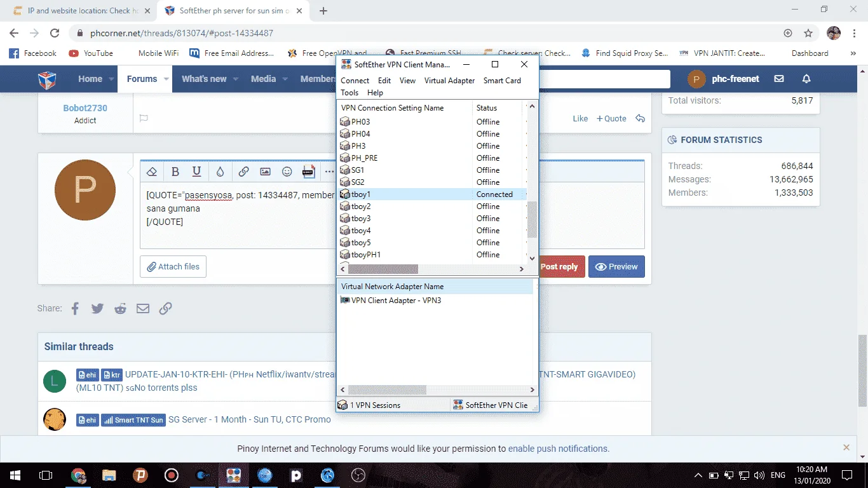Select the tboyPH1 VPN connection
This screenshot has height=488, width=868.
click(432, 255)
